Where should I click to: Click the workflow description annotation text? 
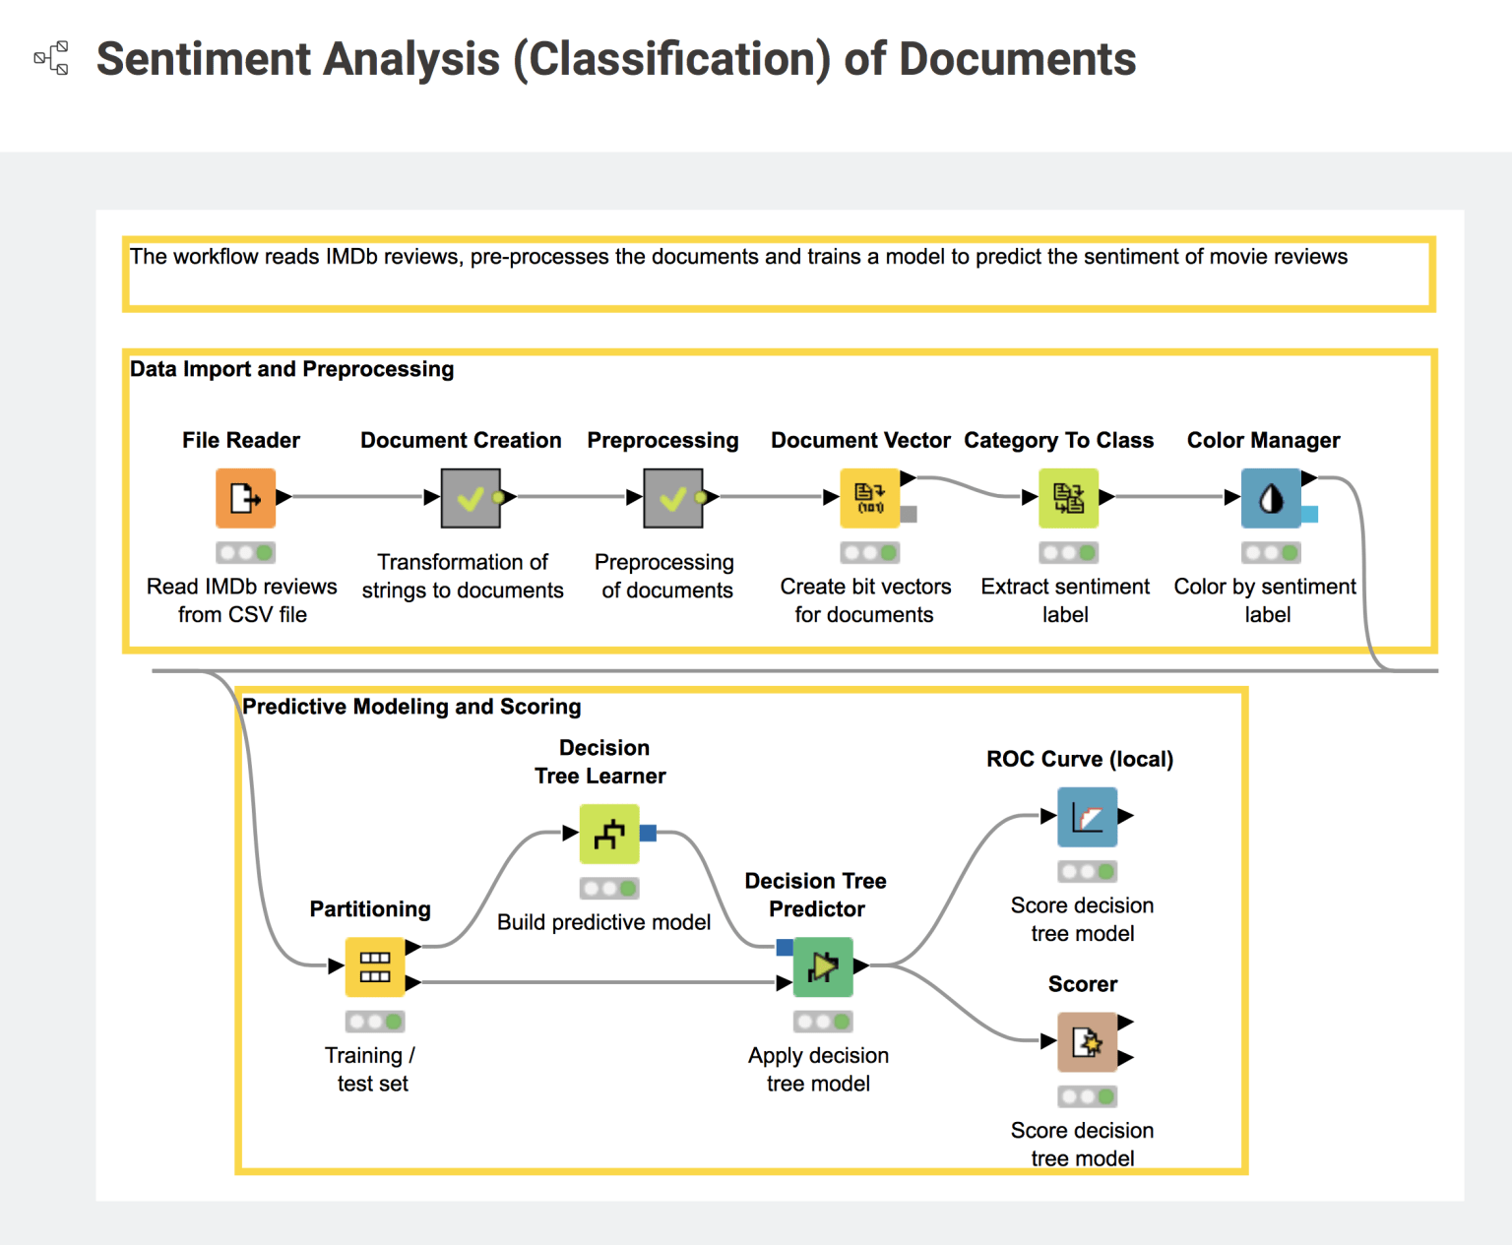tap(738, 257)
